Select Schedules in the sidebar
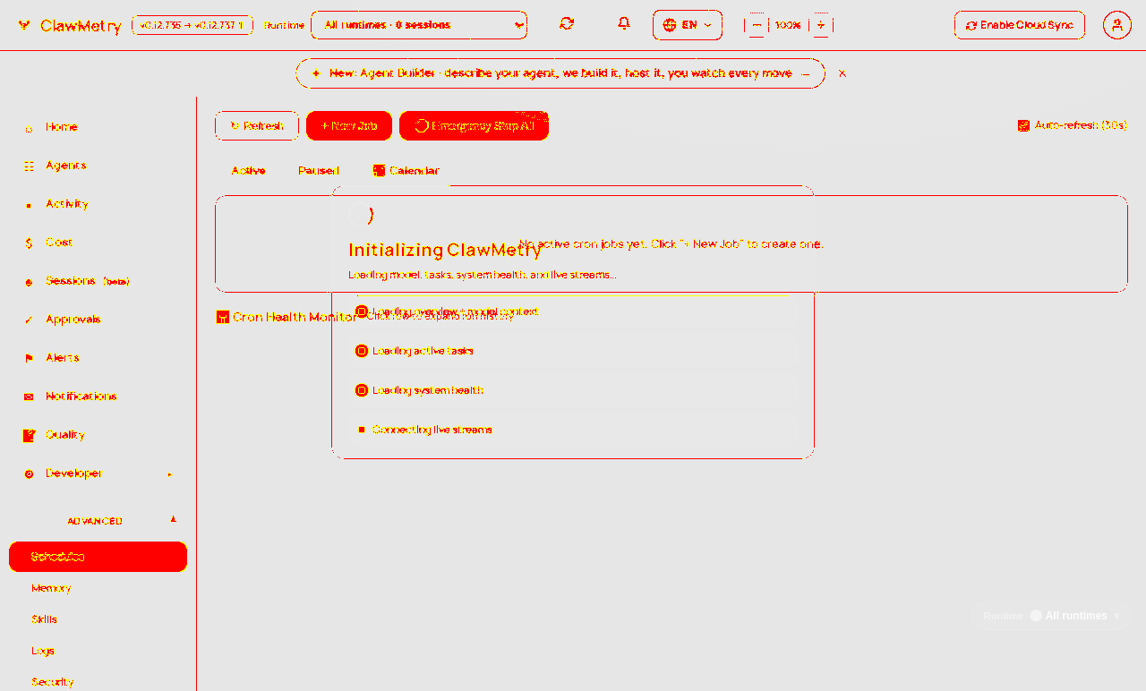This screenshot has height=691, width=1146. 98,557
